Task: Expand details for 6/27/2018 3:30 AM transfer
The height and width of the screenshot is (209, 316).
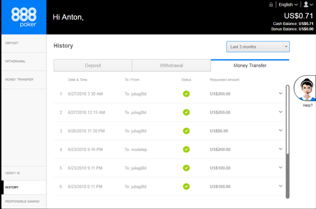Action: pos(281,94)
